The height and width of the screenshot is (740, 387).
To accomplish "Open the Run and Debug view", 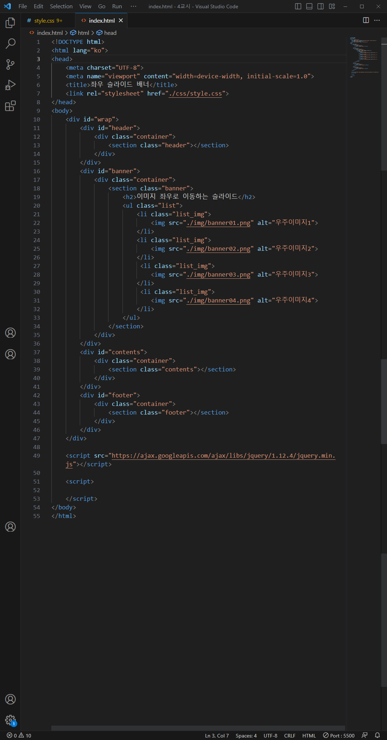I will coord(10,85).
